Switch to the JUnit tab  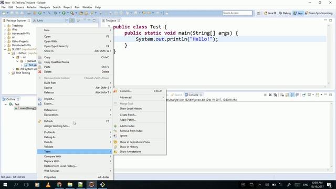pos(38,20)
